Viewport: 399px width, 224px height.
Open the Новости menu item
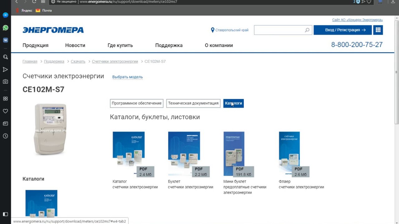point(75,45)
